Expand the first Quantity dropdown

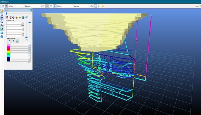pos(32,6)
